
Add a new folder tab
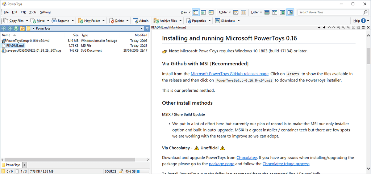click(x=25, y=165)
